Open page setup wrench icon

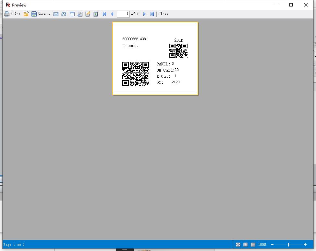[x=80, y=14]
